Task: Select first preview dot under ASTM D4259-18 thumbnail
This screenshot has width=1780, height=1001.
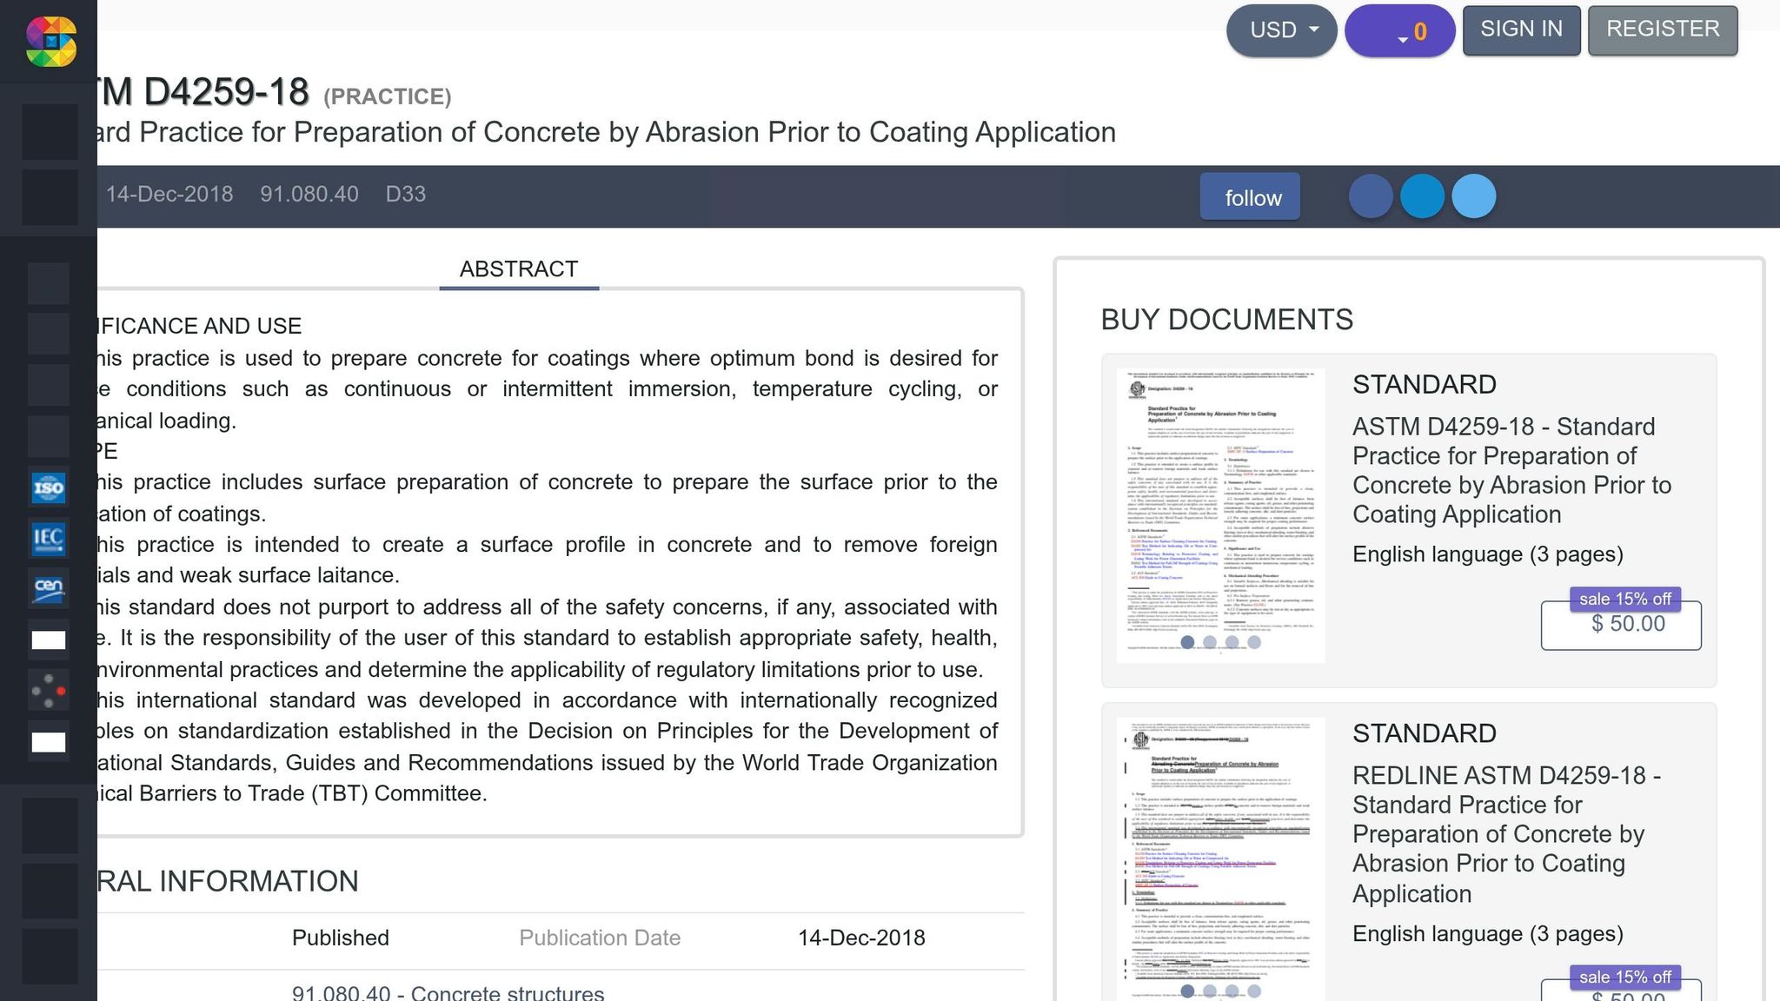Action: 1187,642
